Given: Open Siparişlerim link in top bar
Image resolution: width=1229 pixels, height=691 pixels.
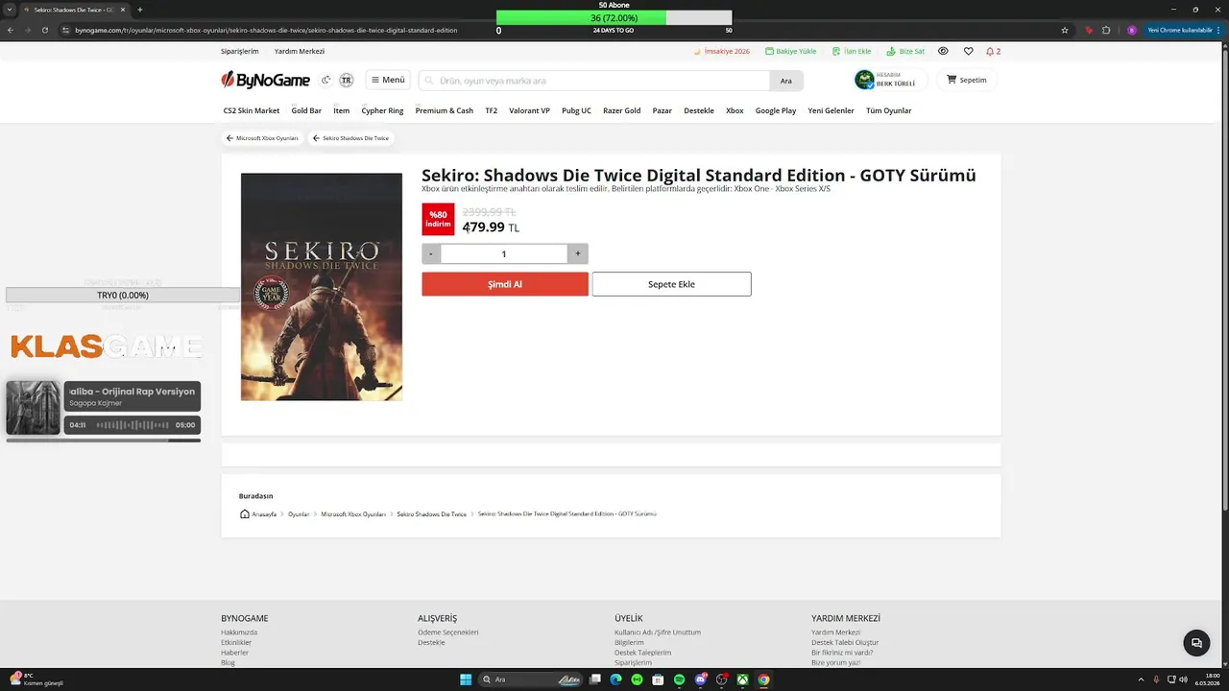Looking at the screenshot, I should click(x=240, y=51).
